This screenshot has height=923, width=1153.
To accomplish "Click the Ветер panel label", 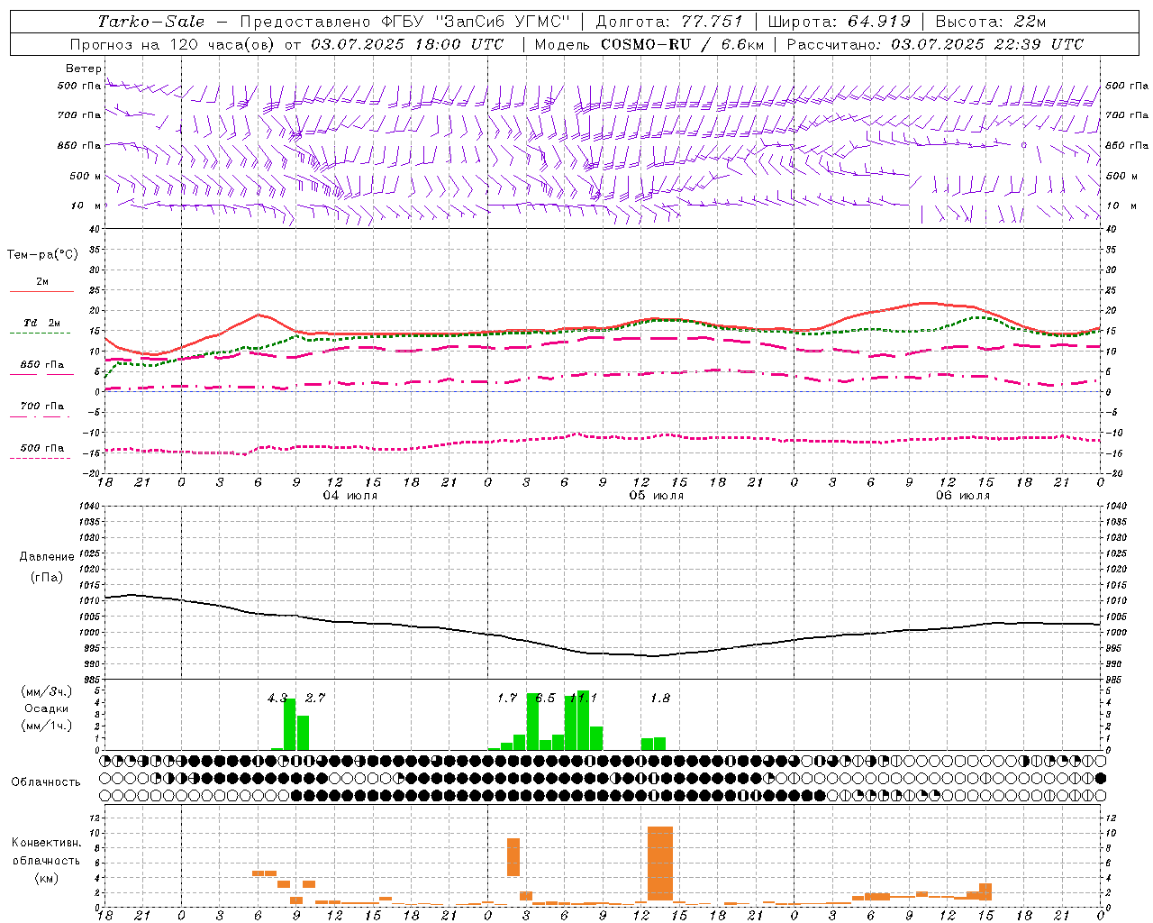I will pyautogui.click(x=84, y=69).
